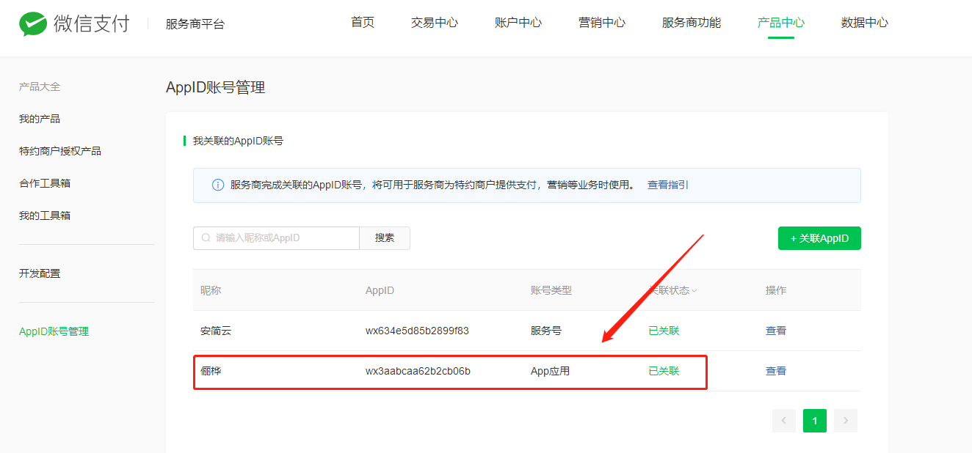Focus the nickname or AppID search field

284,238
